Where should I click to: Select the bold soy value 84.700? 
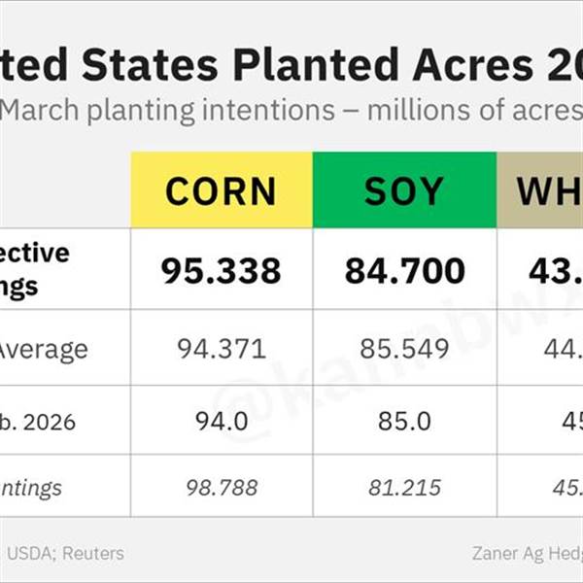click(x=404, y=269)
